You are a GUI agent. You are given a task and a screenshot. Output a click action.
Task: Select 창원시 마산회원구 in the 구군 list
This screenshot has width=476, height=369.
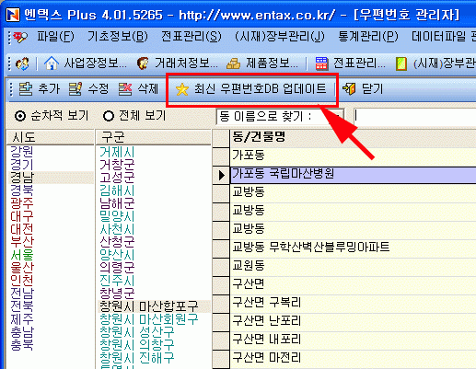(149, 319)
